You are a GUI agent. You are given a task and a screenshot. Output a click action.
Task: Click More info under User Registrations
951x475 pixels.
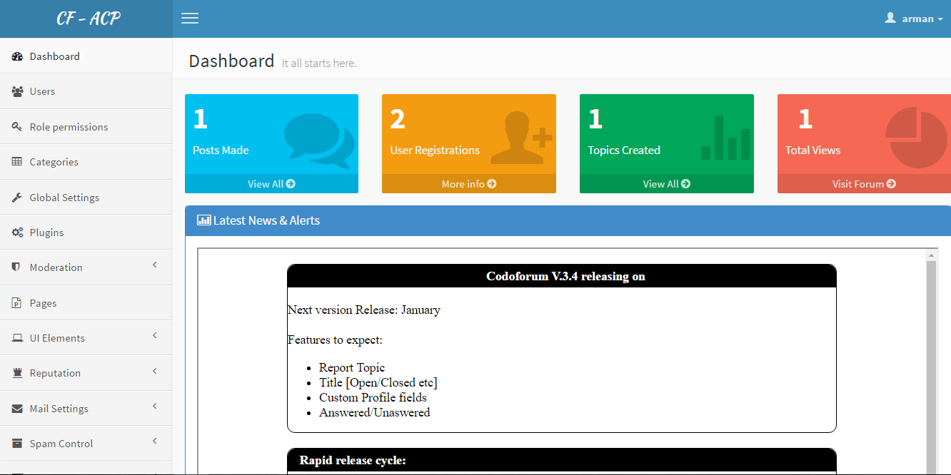point(469,184)
